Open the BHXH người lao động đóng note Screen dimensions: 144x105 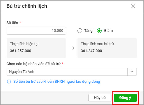(x=57, y=82)
